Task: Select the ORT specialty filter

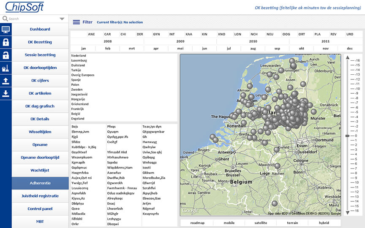Action: (302, 34)
